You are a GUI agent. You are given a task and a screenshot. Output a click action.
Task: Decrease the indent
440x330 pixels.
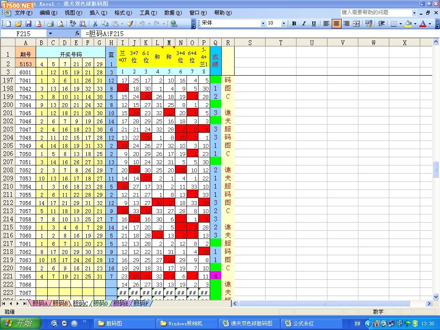tap(381, 24)
